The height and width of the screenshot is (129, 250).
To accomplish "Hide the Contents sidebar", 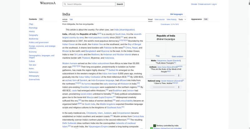I will 41,19.
